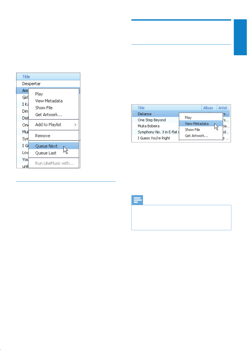The width and height of the screenshot is (247, 350).
Task: Select Queue Last menu entry
Action: pyautogui.click(x=54, y=153)
